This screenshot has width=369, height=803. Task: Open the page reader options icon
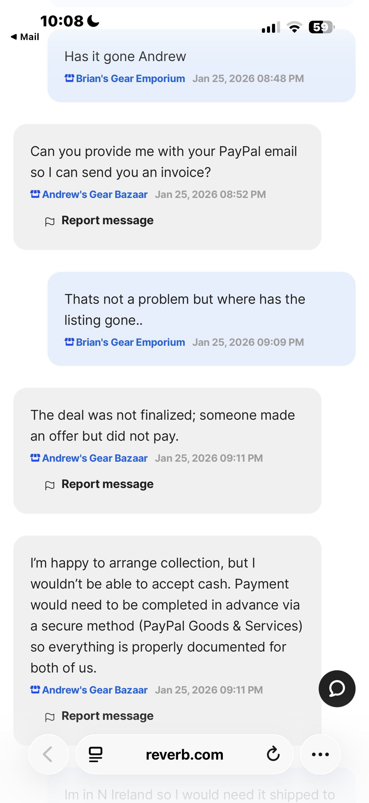coord(96,754)
